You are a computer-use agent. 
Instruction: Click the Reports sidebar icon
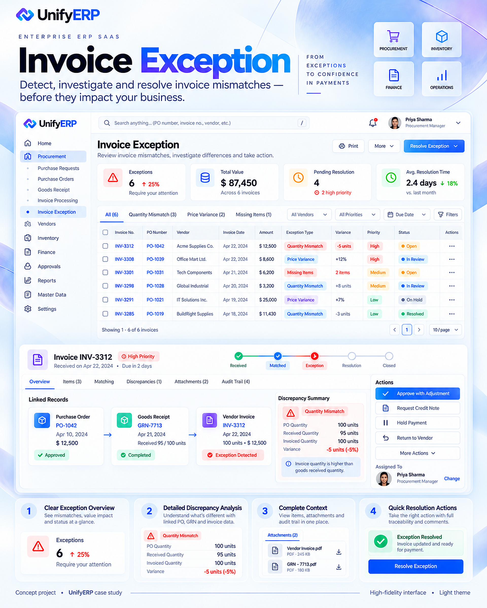click(x=28, y=280)
